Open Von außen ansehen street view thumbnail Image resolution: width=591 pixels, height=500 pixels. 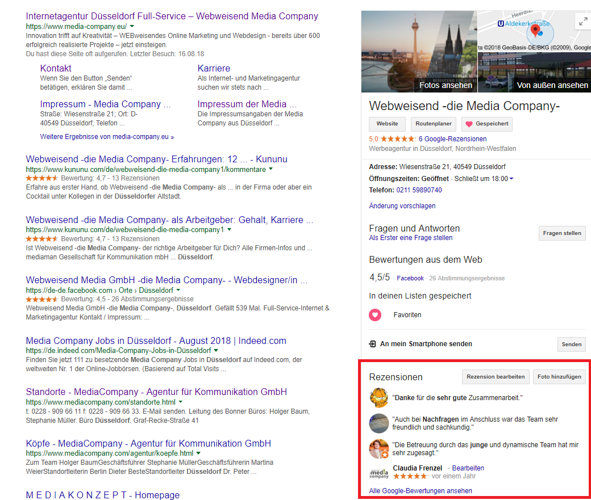(535, 72)
